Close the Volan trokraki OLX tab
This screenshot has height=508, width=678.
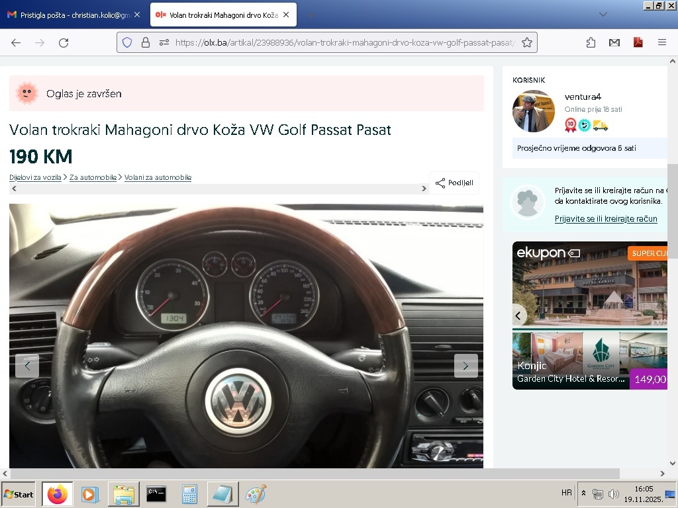click(x=286, y=15)
